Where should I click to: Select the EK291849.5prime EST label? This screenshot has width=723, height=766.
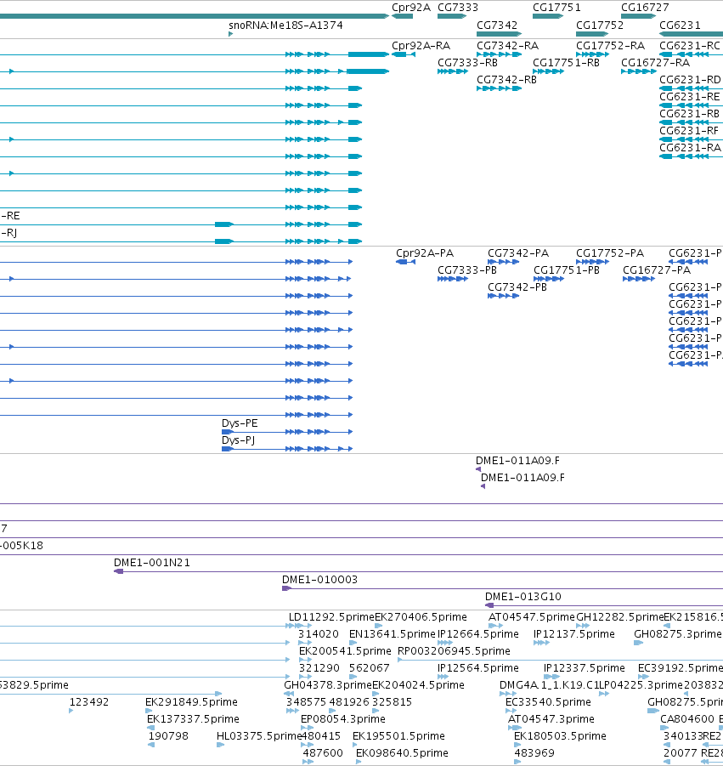pos(191,702)
